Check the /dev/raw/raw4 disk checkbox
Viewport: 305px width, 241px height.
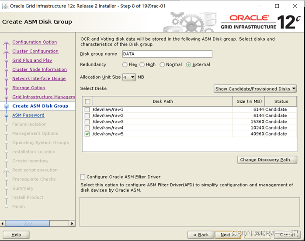[x=87, y=128]
